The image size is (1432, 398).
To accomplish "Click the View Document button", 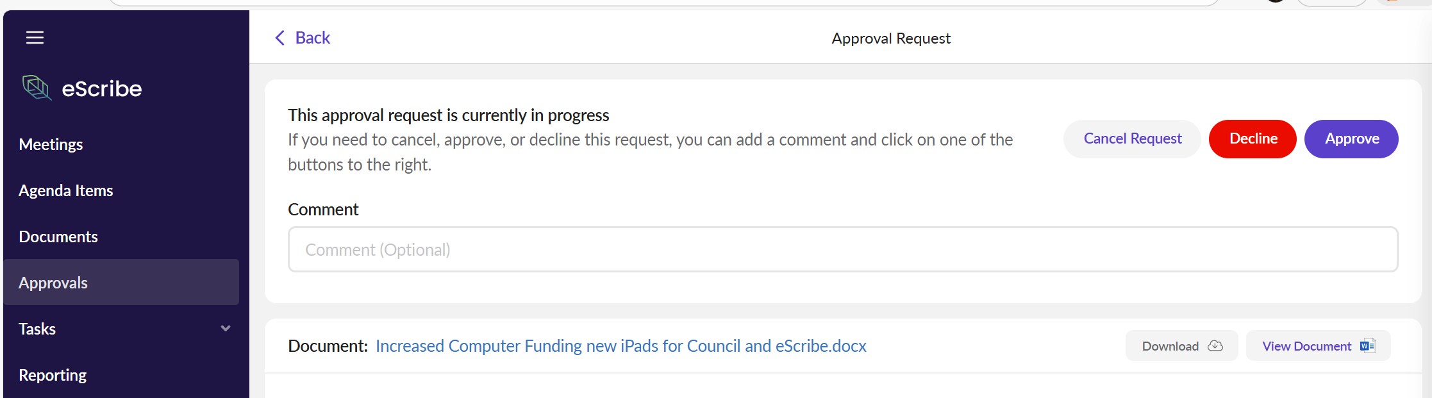I will 1307,346.
